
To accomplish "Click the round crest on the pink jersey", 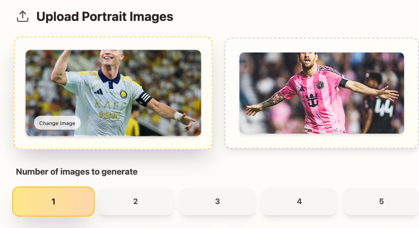I will pos(320,85).
